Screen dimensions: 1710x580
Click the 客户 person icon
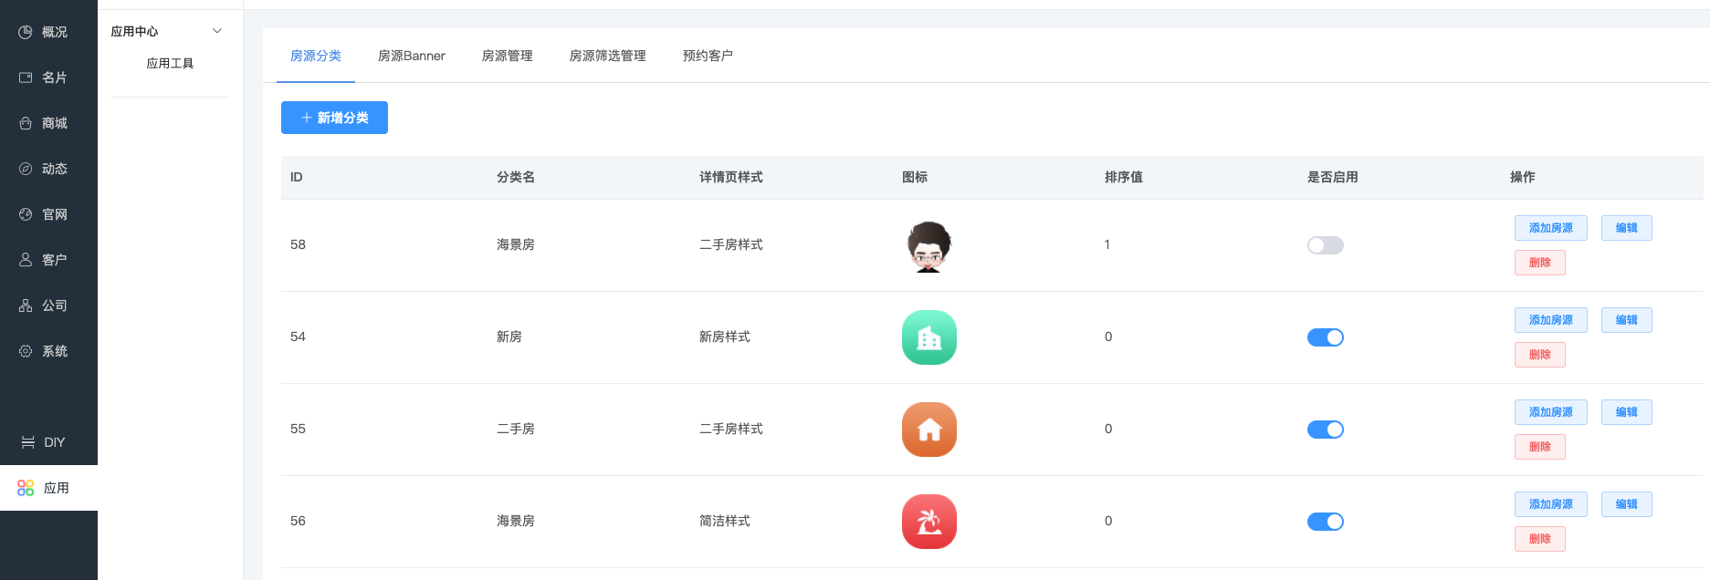coord(26,260)
